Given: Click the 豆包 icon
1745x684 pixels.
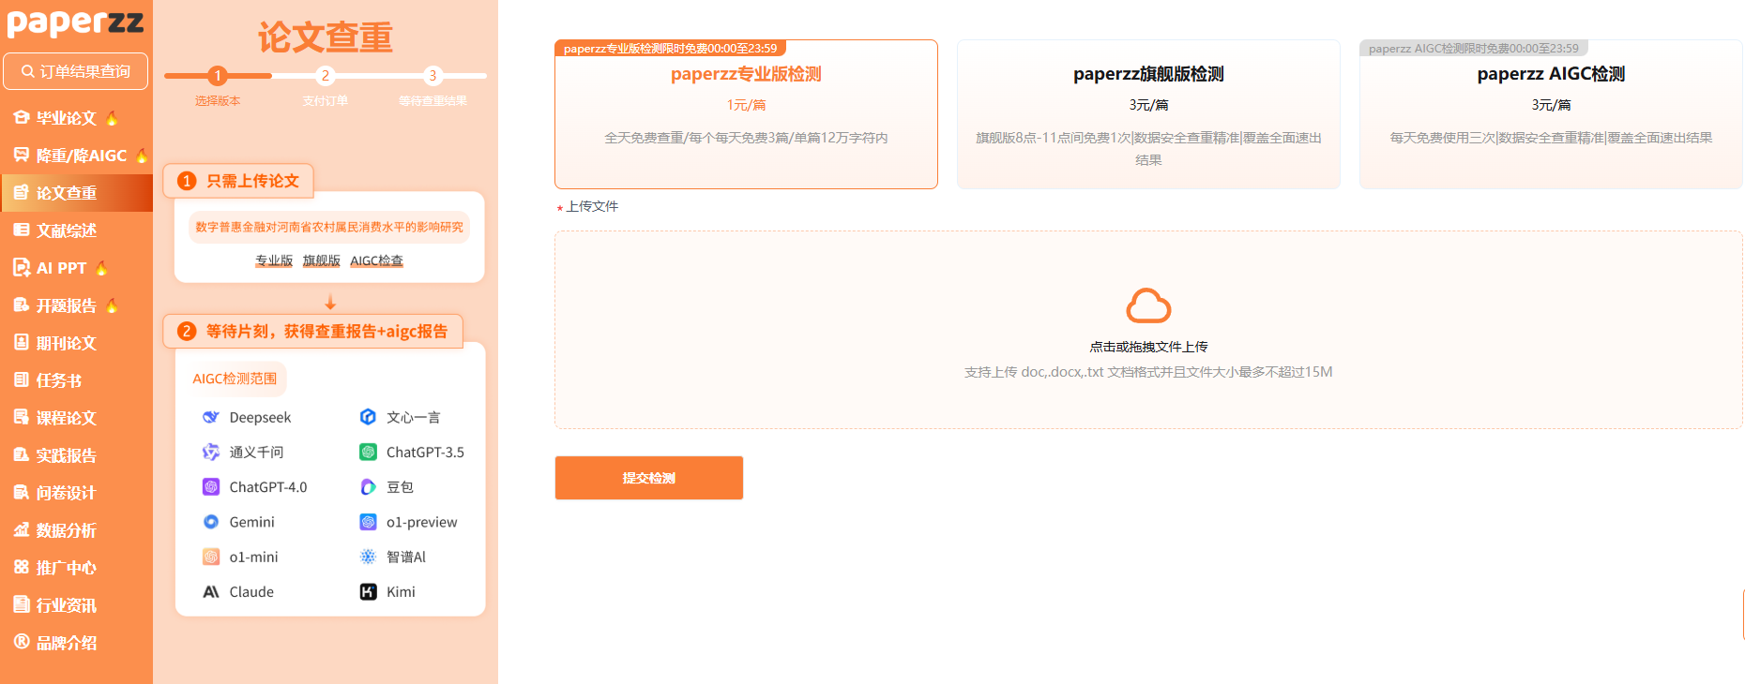Looking at the screenshot, I should [368, 487].
